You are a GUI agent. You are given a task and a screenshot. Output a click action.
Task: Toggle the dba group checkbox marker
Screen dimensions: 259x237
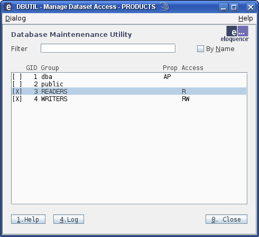[17, 77]
